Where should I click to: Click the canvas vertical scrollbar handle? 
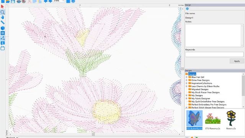tap(182, 69)
